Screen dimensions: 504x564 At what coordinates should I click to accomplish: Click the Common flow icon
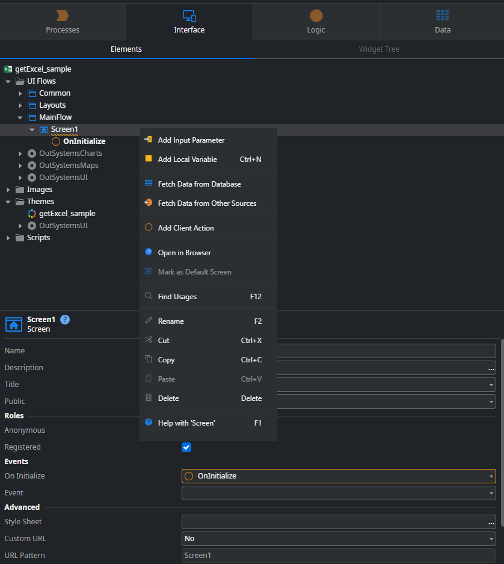(32, 93)
